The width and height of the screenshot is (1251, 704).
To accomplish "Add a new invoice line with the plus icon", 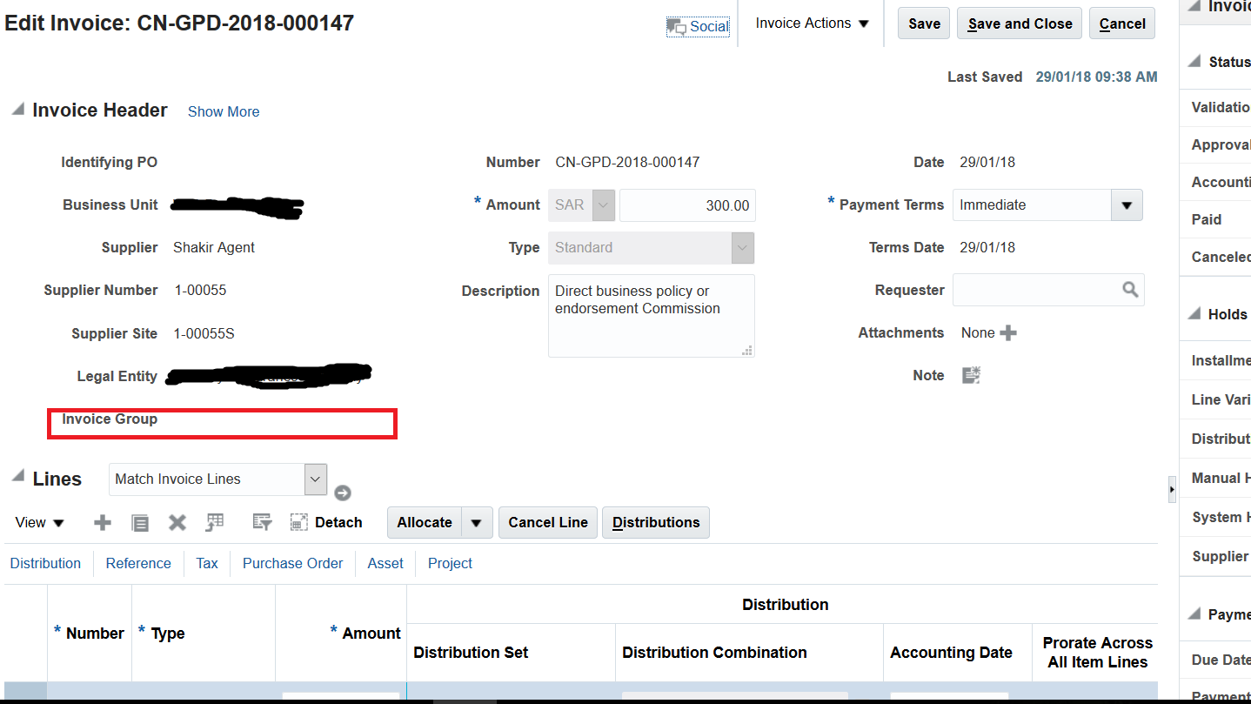I will (x=102, y=522).
